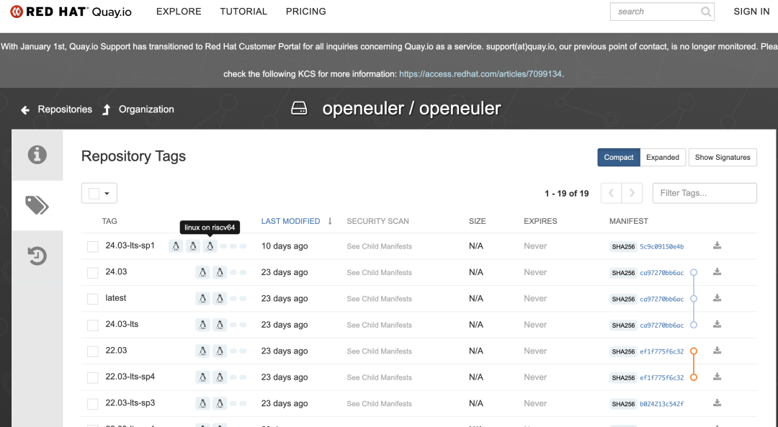Click the search magnifier icon
Image resolution: width=778 pixels, height=427 pixels.
[x=705, y=12]
